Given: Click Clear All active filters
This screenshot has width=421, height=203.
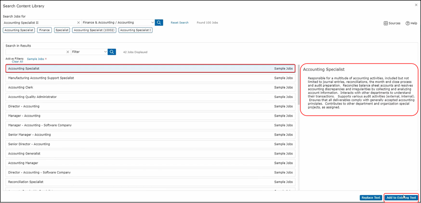Looking at the screenshot, I should pos(17,62).
